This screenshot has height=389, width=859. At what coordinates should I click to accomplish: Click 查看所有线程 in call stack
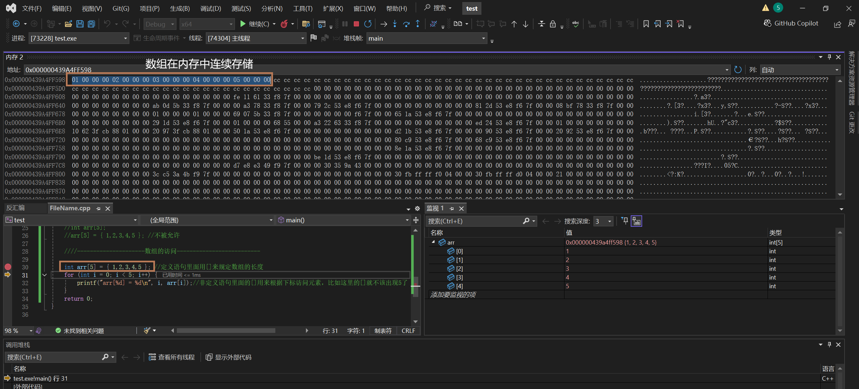tap(172, 357)
